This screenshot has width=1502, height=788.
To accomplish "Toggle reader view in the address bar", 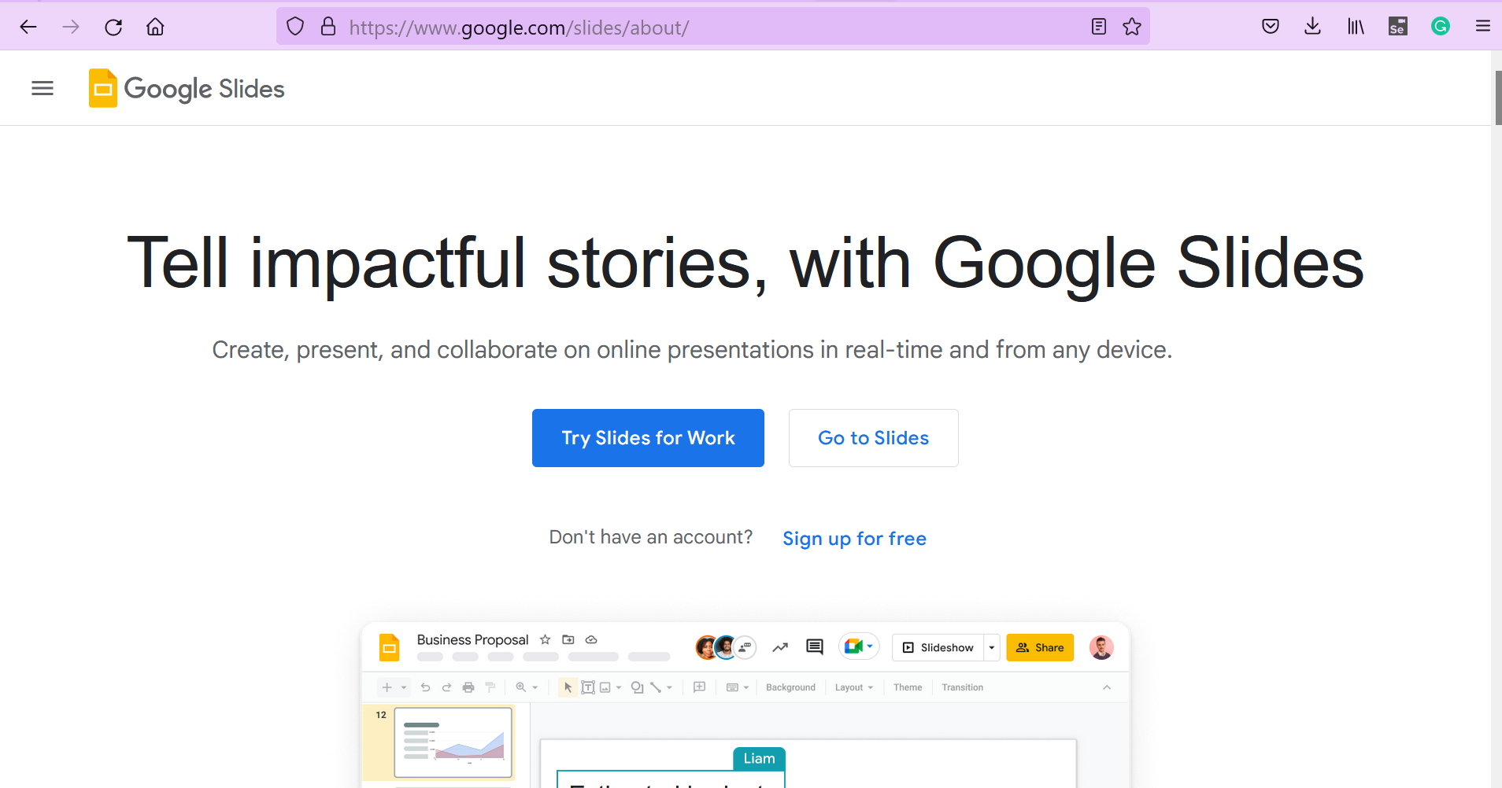I will (1099, 27).
